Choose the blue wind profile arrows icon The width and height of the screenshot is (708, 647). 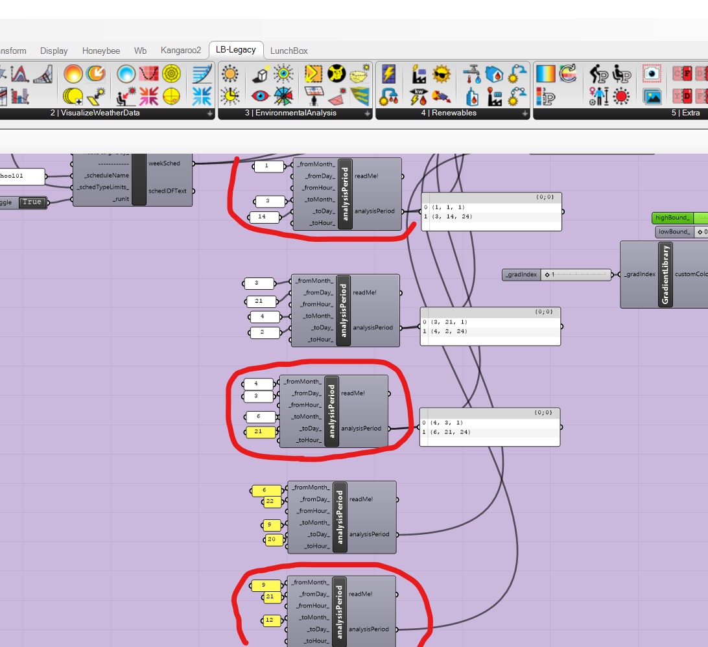202,74
